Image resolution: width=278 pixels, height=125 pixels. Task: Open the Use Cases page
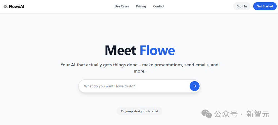[122, 6]
